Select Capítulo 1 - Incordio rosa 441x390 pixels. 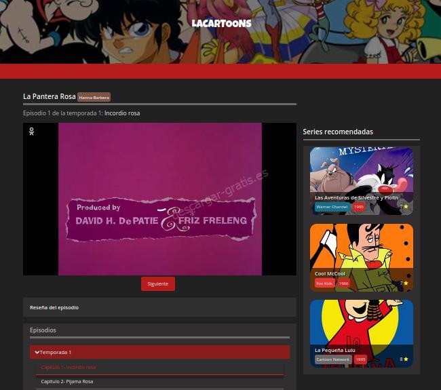point(68,367)
